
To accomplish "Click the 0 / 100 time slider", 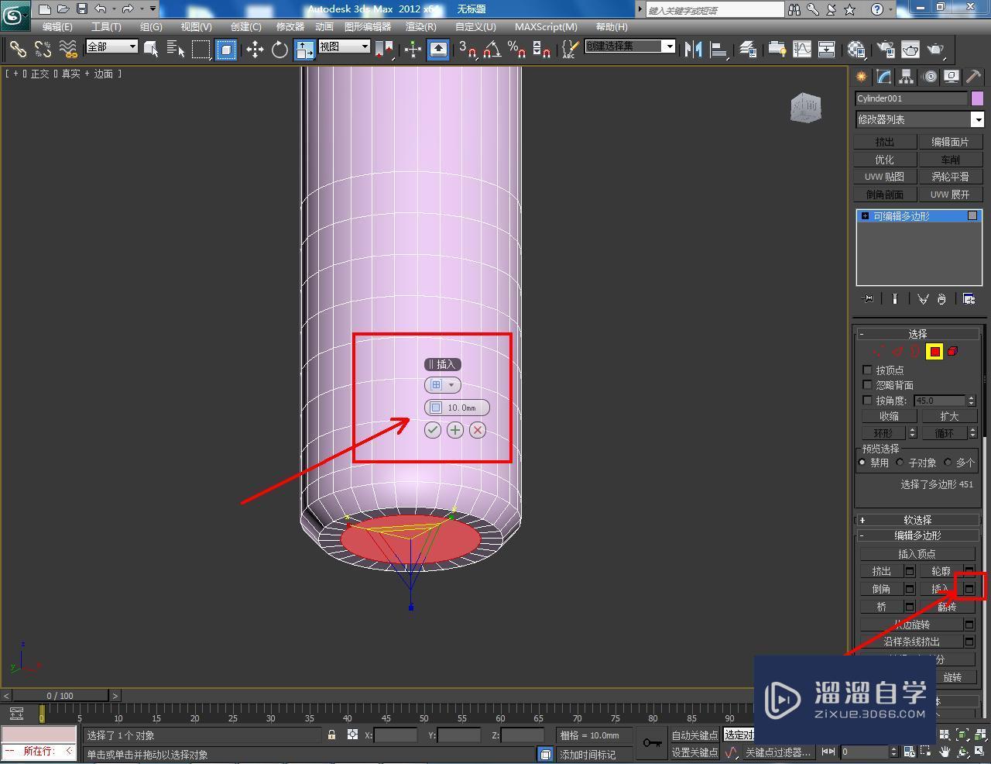I will click(60, 696).
